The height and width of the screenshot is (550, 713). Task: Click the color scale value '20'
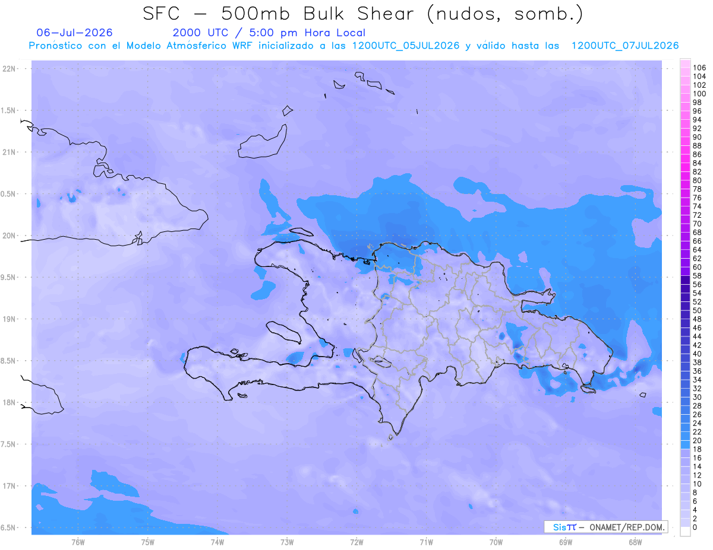click(698, 441)
